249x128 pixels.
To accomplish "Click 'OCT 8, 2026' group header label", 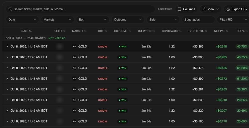I will click(14, 38).
